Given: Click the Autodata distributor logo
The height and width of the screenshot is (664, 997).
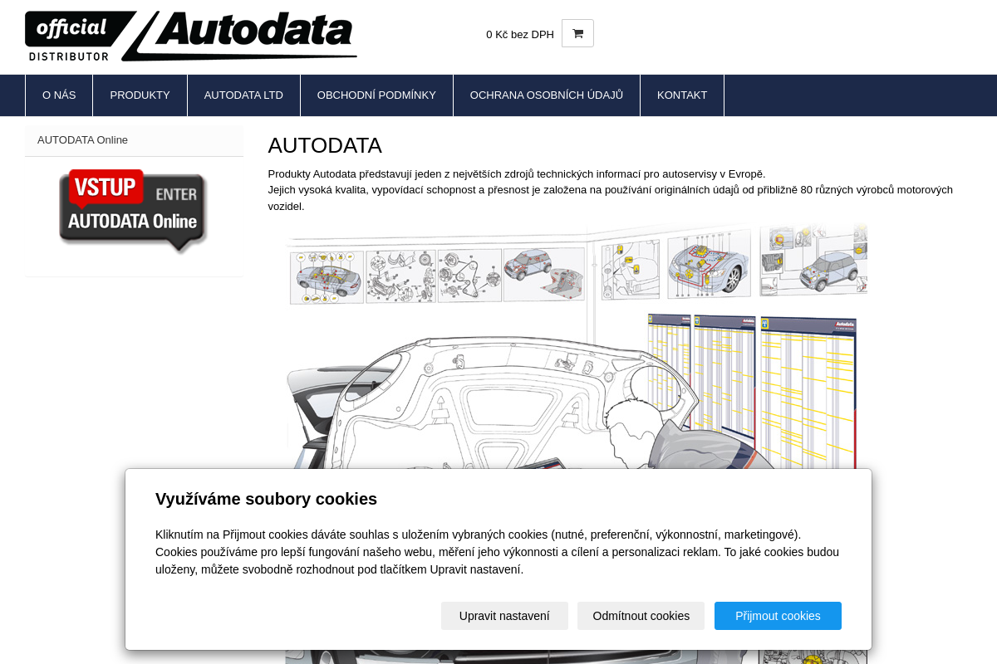Looking at the screenshot, I should [x=190, y=35].
